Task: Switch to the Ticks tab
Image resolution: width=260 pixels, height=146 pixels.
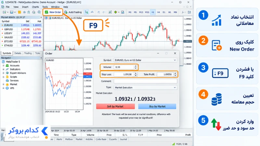Action: [37, 53]
